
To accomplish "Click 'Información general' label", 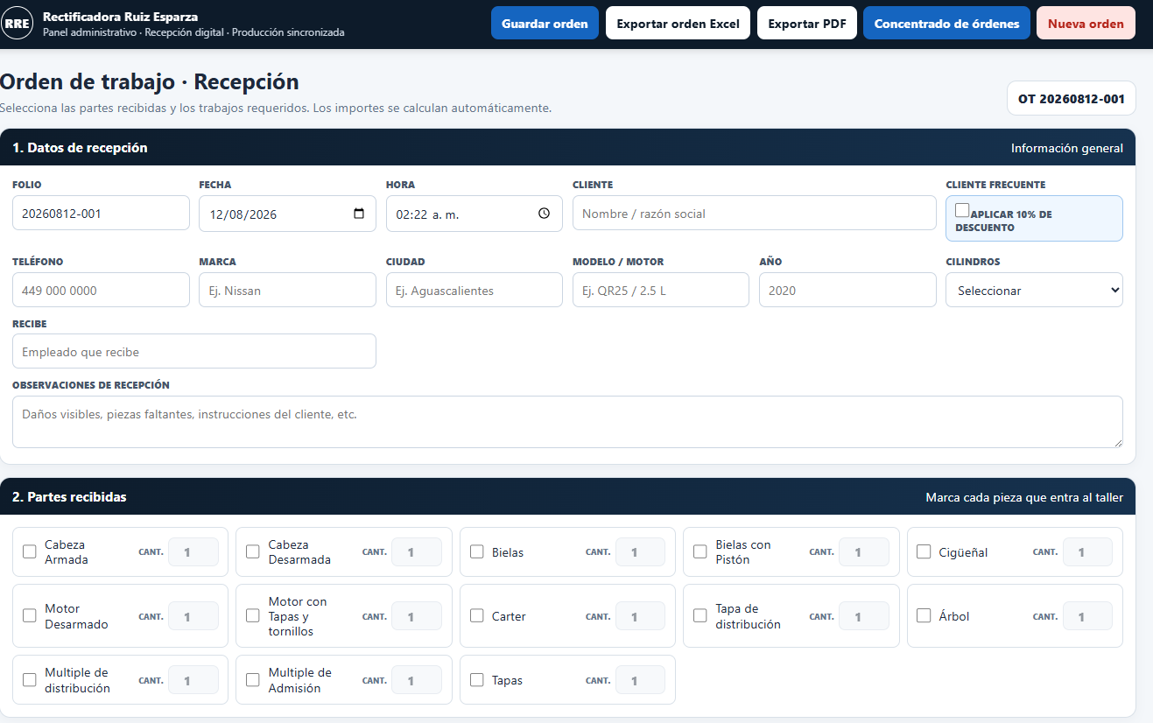I will click(1067, 148).
